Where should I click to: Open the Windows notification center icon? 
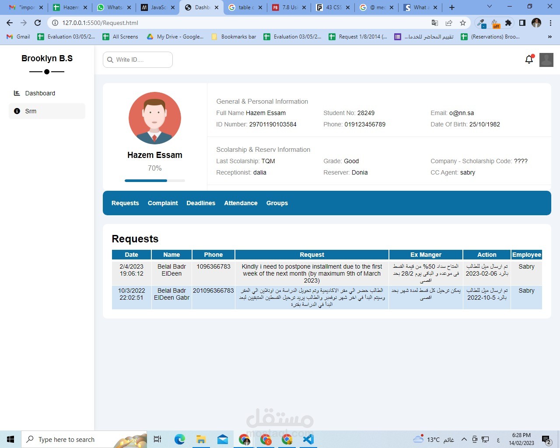[x=546, y=439]
